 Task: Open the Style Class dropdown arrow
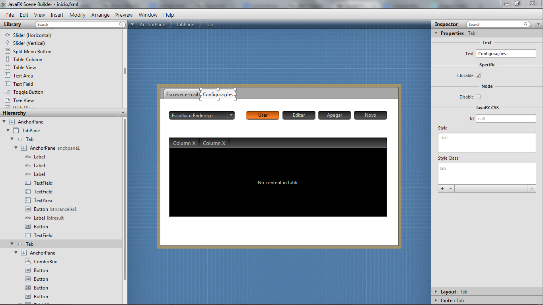531,189
